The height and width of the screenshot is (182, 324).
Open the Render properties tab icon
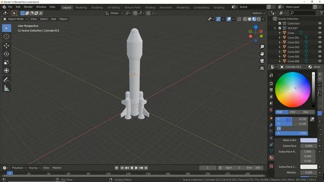click(x=271, y=83)
